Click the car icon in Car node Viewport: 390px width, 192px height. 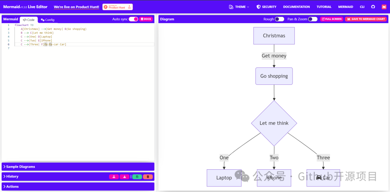click(318, 178)
